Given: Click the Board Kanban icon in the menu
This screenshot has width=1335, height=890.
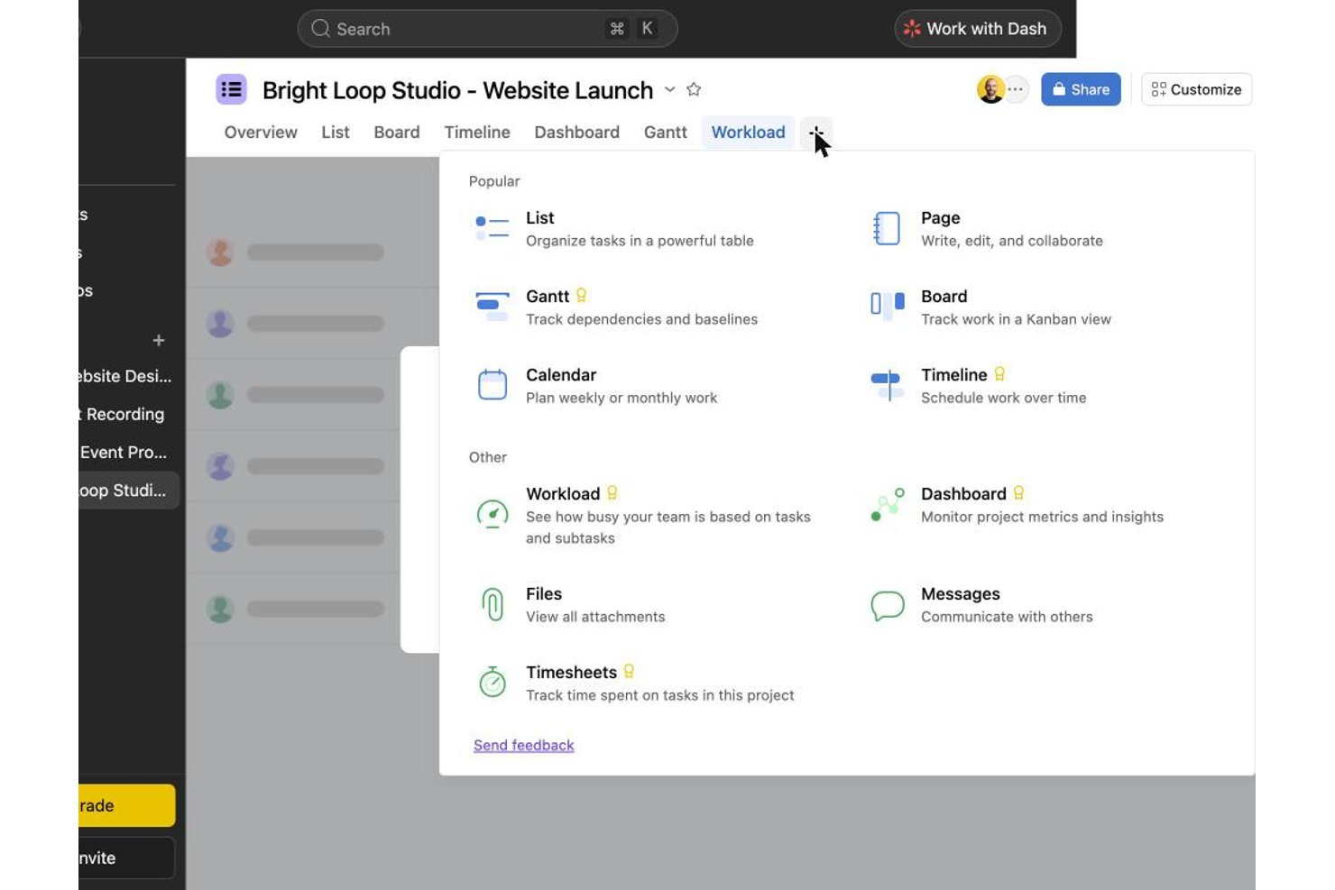Looking at the screenshot, I should (887, 307).
